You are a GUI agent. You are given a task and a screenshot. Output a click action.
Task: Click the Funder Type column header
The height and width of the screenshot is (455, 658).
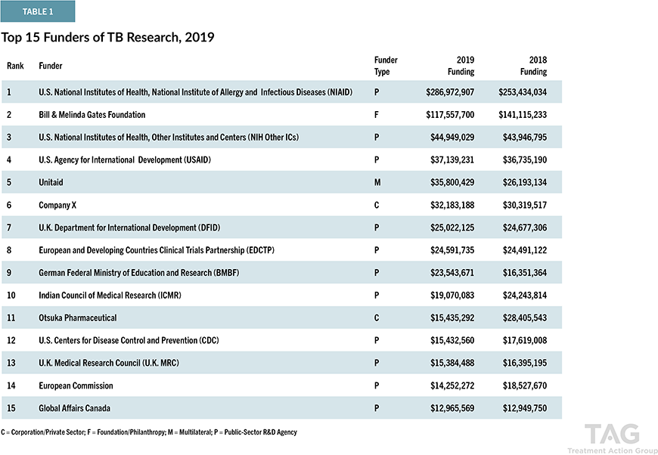pyautogui.click(x=386, y=66)
